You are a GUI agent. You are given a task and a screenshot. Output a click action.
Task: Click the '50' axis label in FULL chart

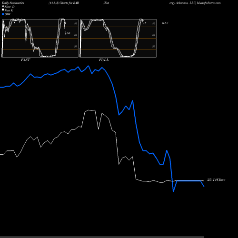(x=154, y=35)
